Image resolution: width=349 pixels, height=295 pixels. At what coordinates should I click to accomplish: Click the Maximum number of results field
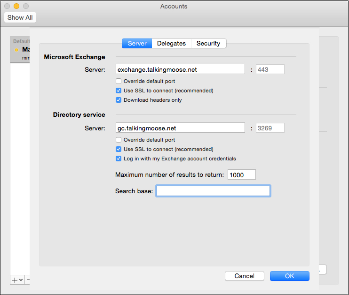point(241,174)
